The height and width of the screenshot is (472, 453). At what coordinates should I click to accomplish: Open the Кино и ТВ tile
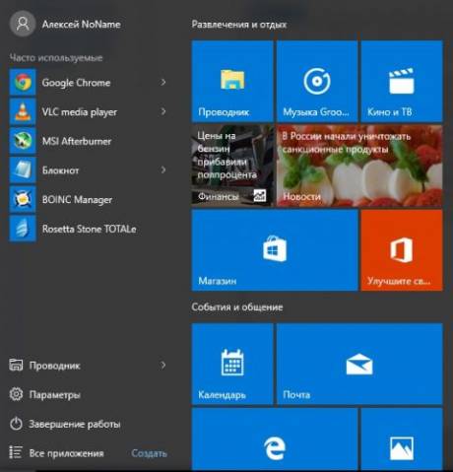pyautogui.click(x=402, y=81)
